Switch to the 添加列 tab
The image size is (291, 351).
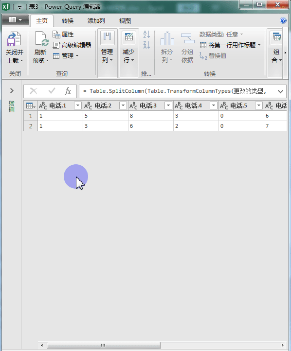[96, 21]
